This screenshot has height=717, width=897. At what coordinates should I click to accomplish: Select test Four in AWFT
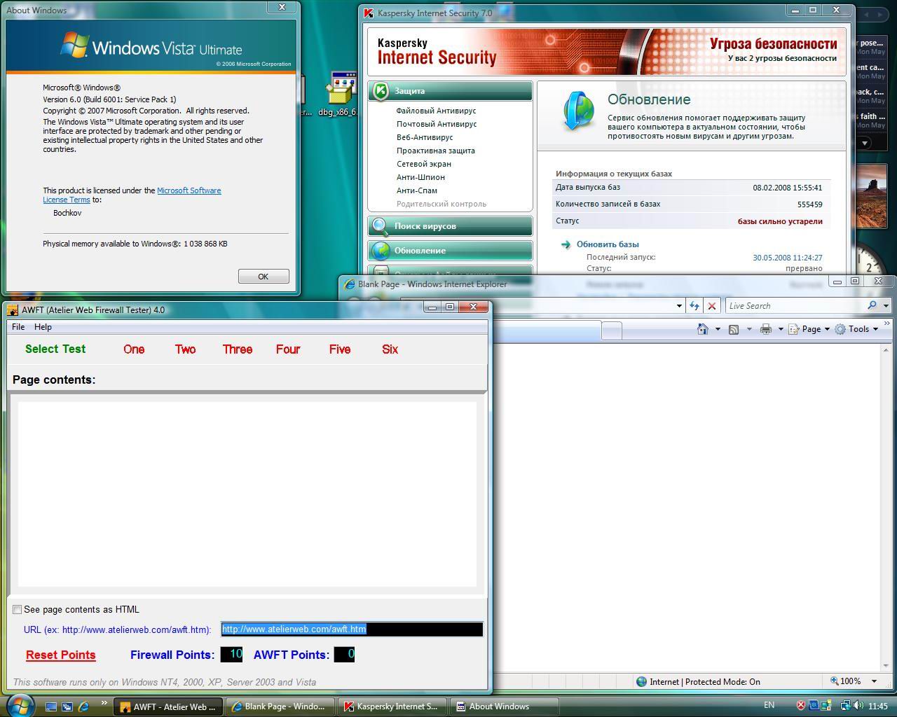288,349
